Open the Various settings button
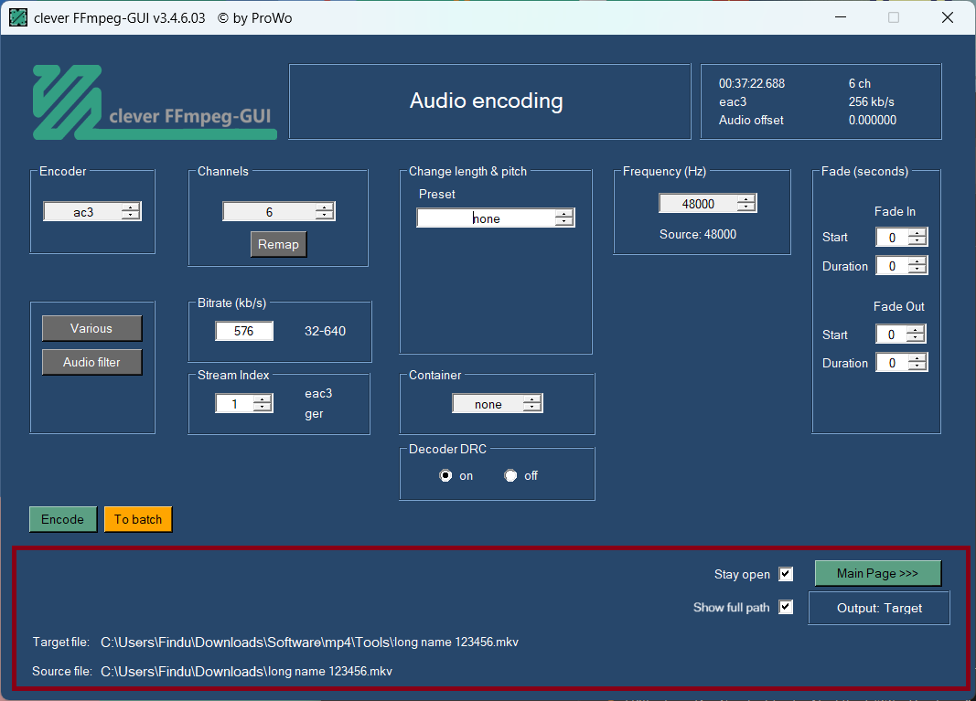Screen dimensions: 976x701 (91, 328)
